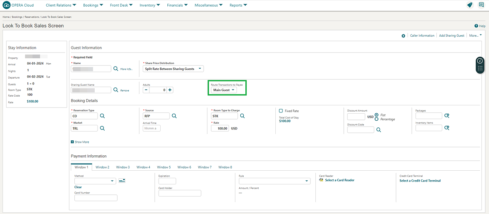
Task: Open Miscellaneous menu
Action: click(208, 5)
